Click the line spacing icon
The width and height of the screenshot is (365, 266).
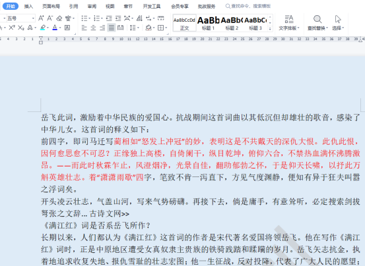[x=133, y=28]
